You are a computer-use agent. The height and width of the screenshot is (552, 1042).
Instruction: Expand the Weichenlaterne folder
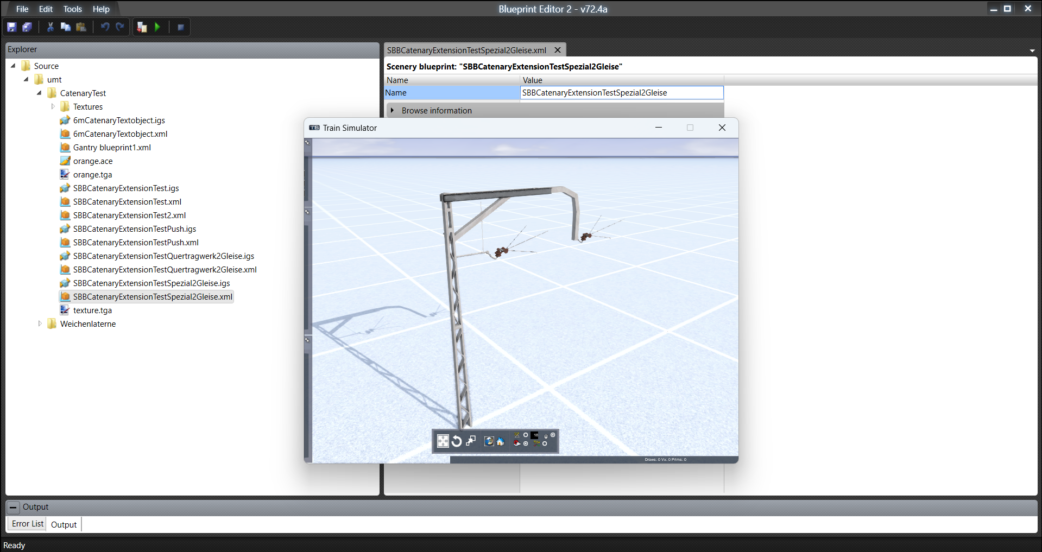(40, 324)
